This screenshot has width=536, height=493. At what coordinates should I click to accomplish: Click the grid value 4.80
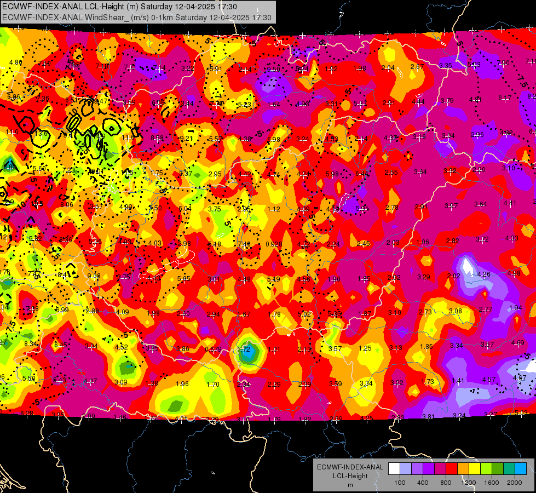pos(16,62)
